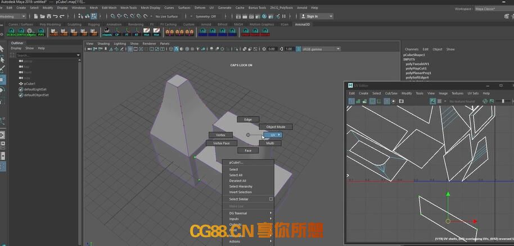Viewport: 514px width, 246px height.
Task: Choose Edge in the marking menu
Action: tap(248, 119)
